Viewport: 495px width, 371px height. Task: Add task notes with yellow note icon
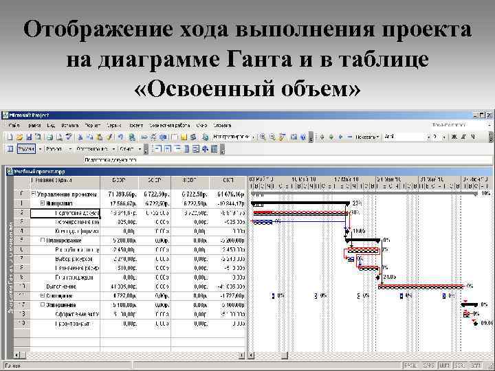coord(184,137)
